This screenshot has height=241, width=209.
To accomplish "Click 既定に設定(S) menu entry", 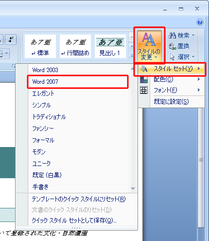I will point(172,102).
